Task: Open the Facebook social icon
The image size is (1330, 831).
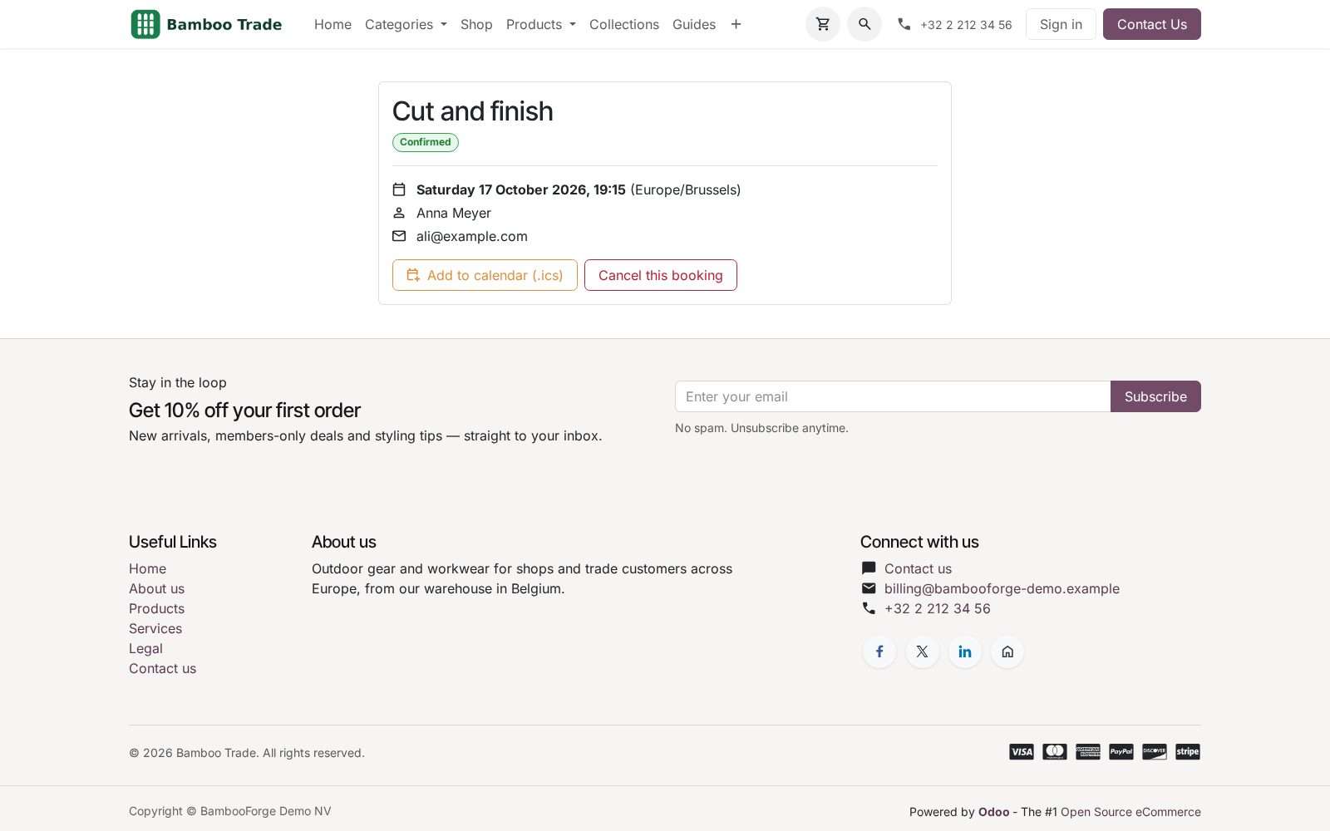Action: [879, 652]
